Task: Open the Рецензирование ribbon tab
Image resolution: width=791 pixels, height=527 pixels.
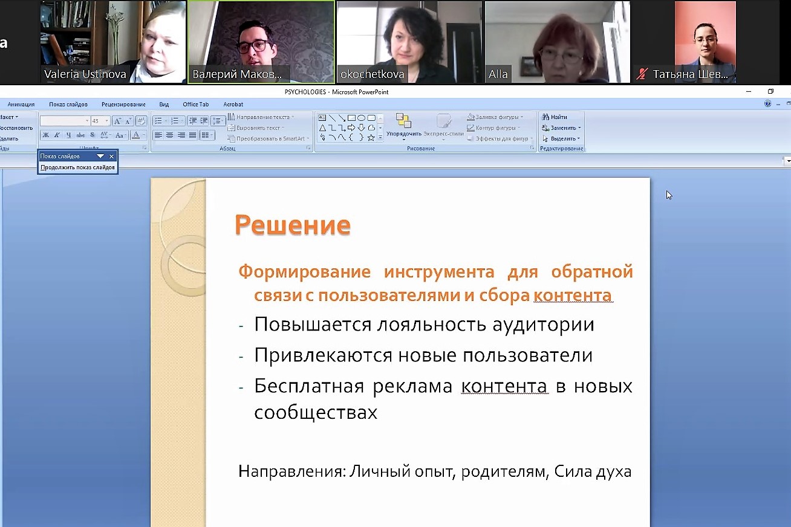Action: point(123,105)
